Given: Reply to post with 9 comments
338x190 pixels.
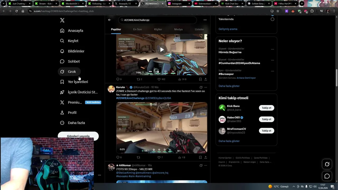Looking at the screenshot, I should [x=119, y=79].
